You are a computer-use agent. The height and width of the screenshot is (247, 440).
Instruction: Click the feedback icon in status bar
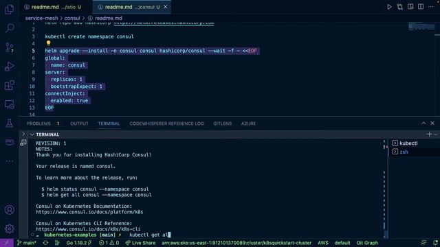pyautogui.click(x=423, y=243)
